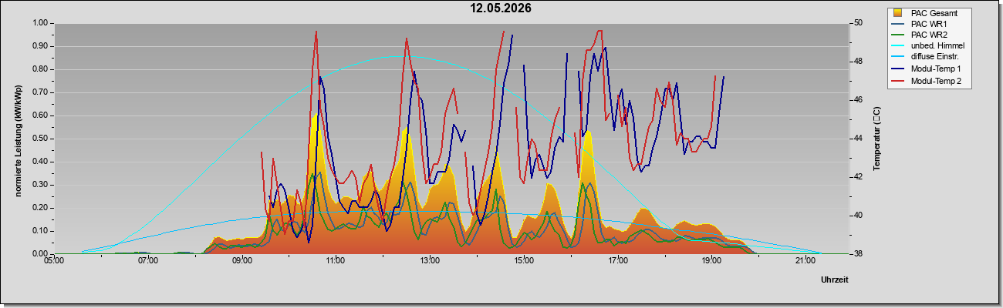Click the 13:00 time axis label
The height and width of the screenshot is (308, 1003).
[429, 261]
